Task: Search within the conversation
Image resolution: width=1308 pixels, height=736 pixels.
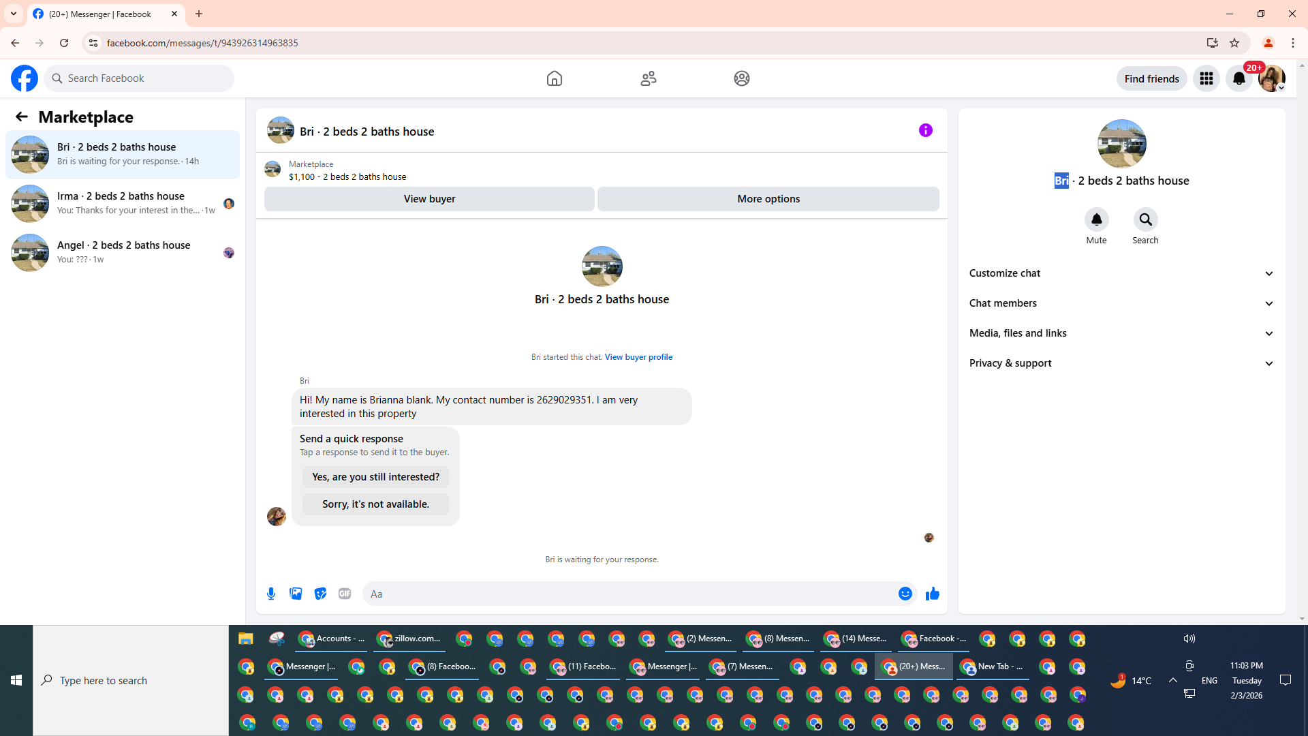Action: 1145,220
